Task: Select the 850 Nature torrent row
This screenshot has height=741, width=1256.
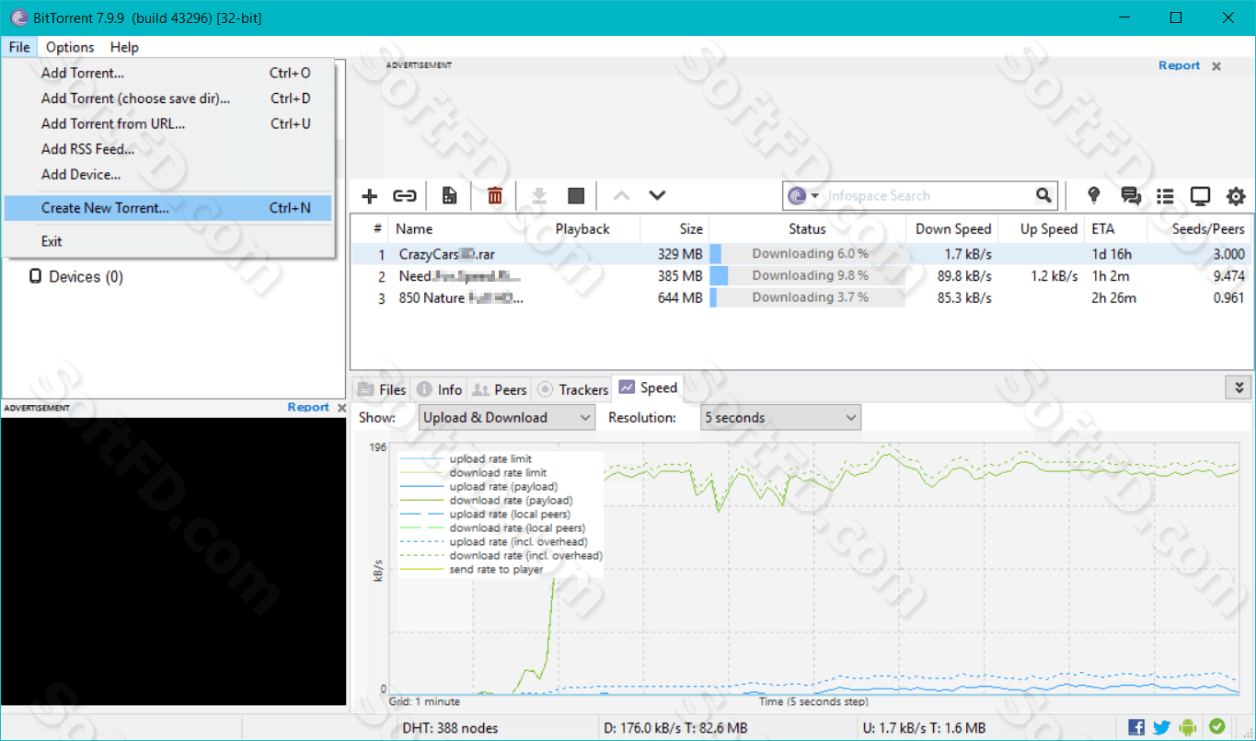Action: coord(801,298)
